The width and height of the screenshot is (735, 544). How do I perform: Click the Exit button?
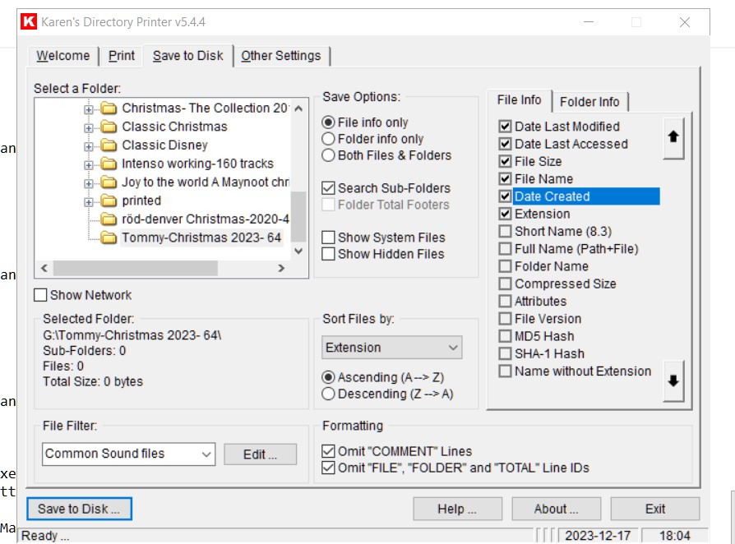[x=655, y=509]
